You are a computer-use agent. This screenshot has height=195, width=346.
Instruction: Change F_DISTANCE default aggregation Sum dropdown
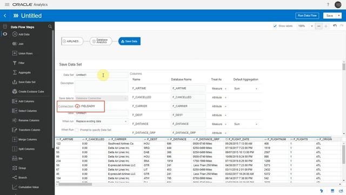245,124
